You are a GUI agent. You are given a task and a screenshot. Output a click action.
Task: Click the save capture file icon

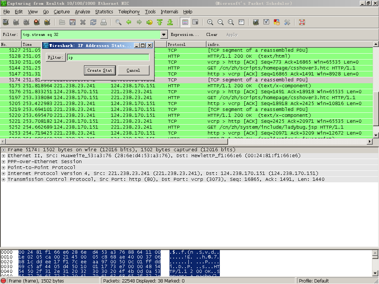point(72,22)
